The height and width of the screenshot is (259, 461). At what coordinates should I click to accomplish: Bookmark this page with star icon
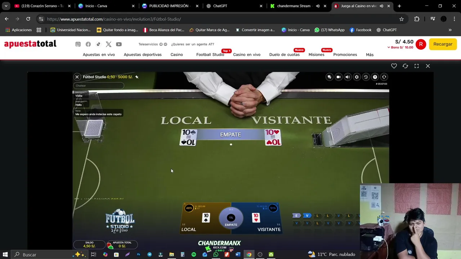tap(402, 19)
